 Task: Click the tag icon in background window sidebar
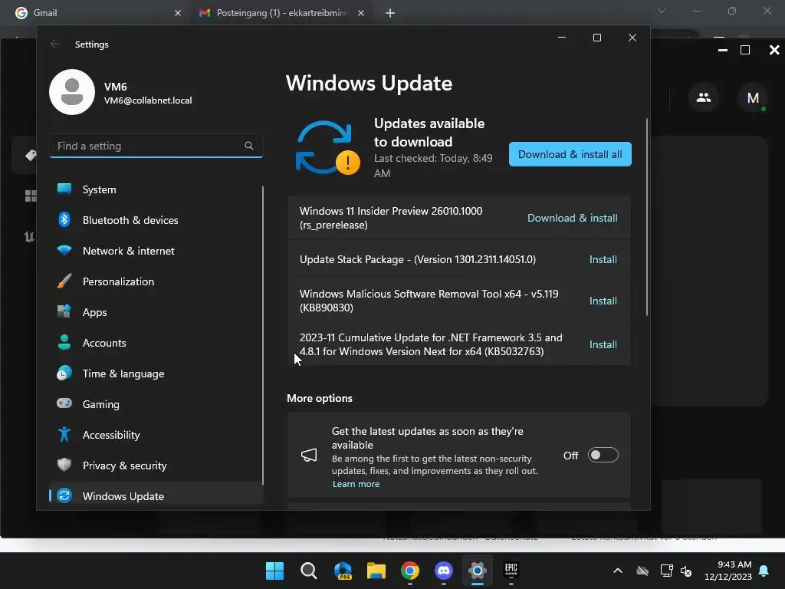pyautogui.click(x=31, y=156)
